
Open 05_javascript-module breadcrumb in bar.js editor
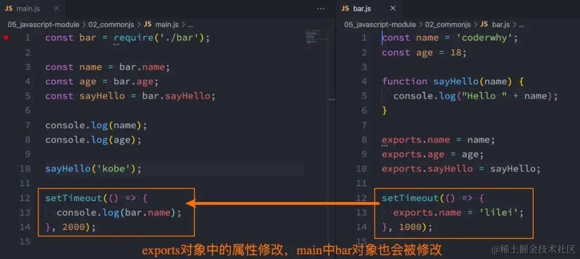tap(380, 24)
